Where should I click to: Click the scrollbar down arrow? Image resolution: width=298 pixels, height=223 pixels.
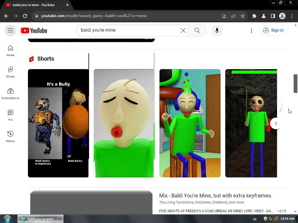pos(295,212)
